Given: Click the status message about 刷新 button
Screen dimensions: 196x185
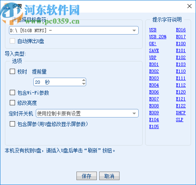Looking at the screenshot, I should click(60, 150).
